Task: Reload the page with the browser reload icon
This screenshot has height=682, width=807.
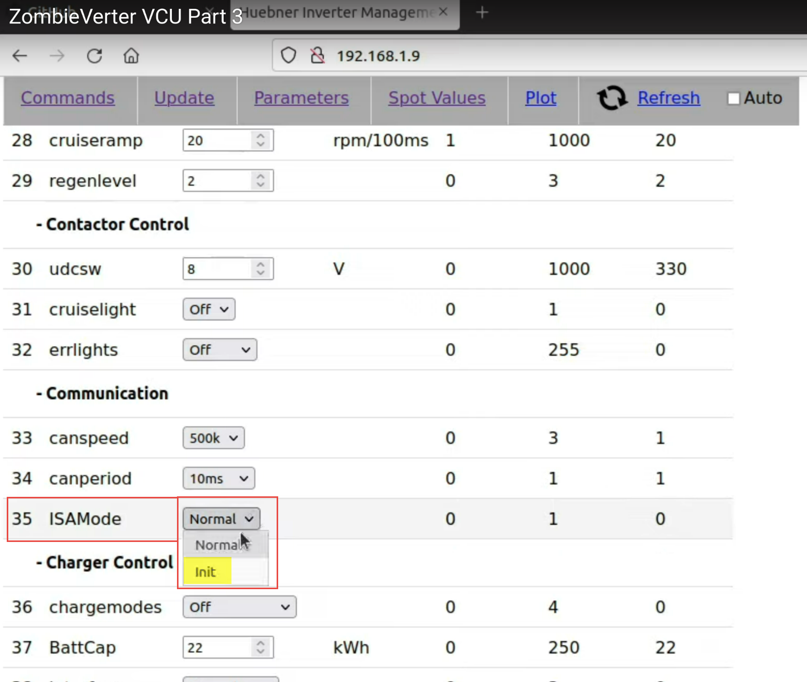Action: coord(94,55)
